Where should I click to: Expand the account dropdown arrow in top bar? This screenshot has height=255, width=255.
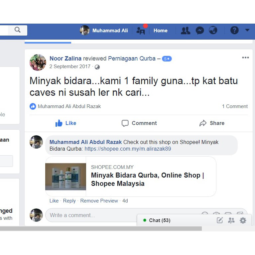(247, 30)
